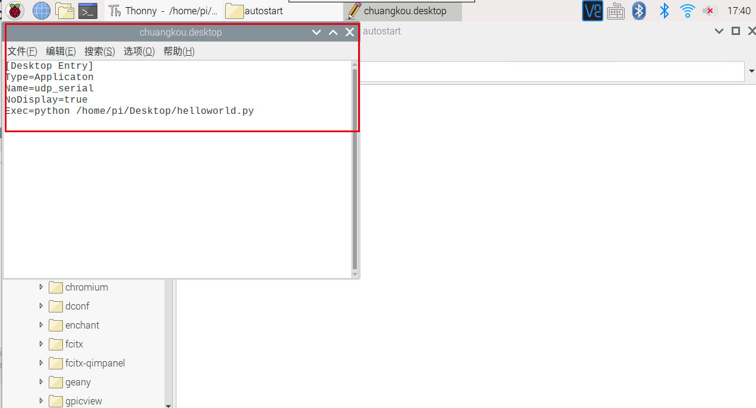This screenshot has width=756, height=408.
Task: Click the Type=Applicaton line
Action: pos(49,77)
